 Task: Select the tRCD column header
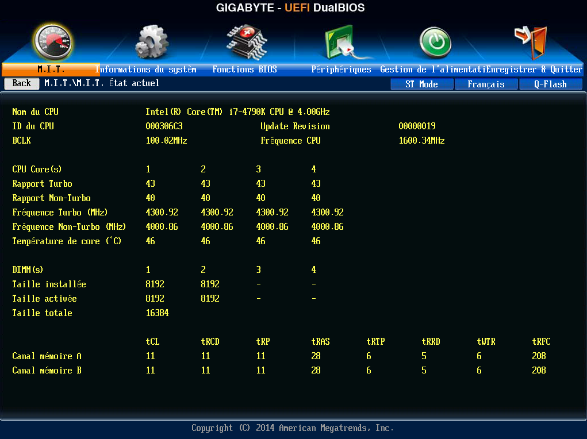tap(210, 342)
